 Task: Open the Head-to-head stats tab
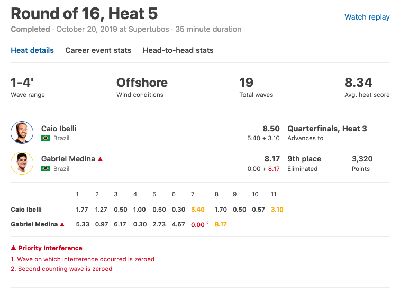click(x=178, y=50)
